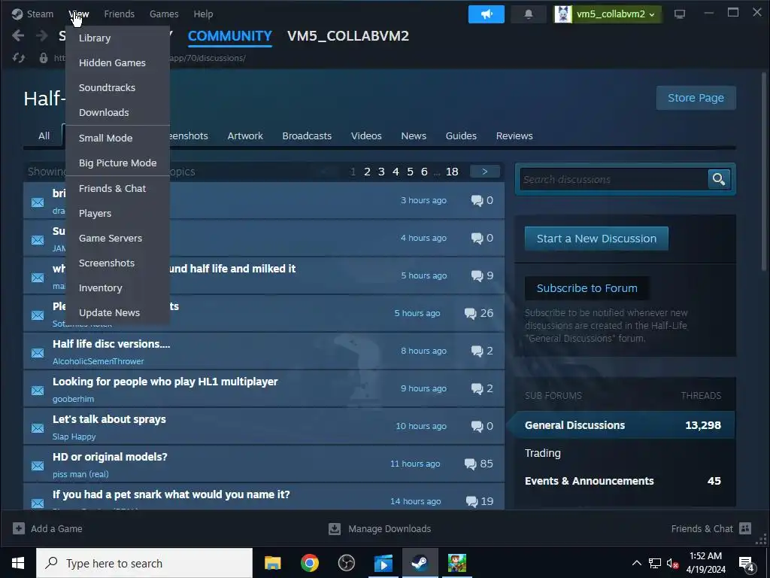Switch to Small Mode
This screenshot has width=770, height=578.
[118, 138]
